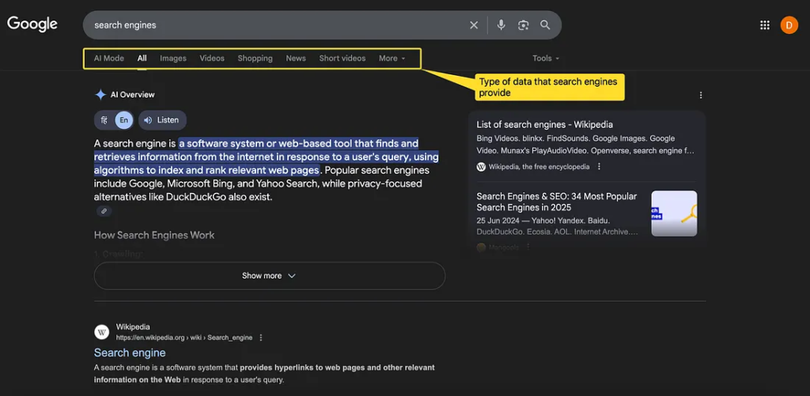Click the Wikipedia icon in source card
The width and height of the screenshot is (810, 396).
[481, 167]
